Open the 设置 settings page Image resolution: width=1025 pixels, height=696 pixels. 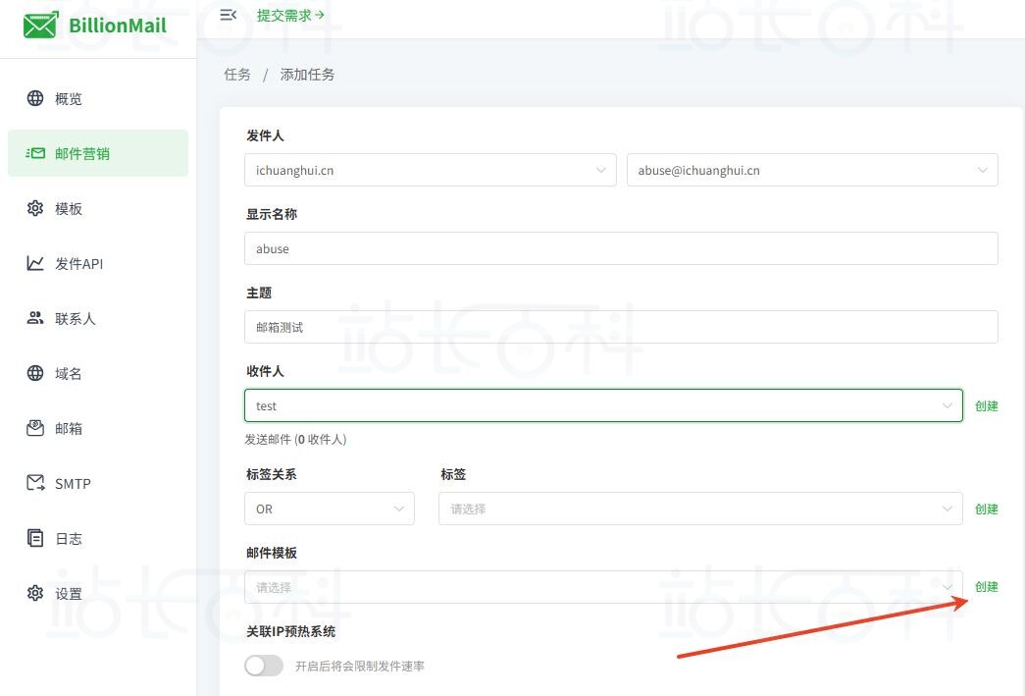click(x=98, y=593)
